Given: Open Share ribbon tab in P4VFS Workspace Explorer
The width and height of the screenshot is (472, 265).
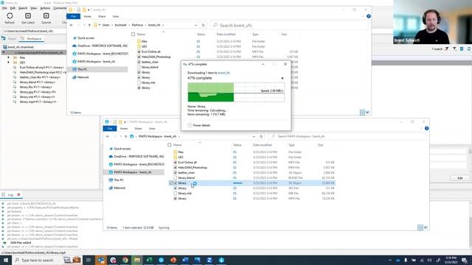Looking at the screenshot, I should [x=138, y=129].
